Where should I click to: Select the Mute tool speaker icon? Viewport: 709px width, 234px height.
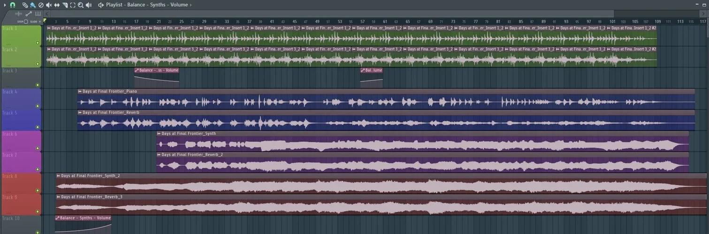click(x=49, y=5)
